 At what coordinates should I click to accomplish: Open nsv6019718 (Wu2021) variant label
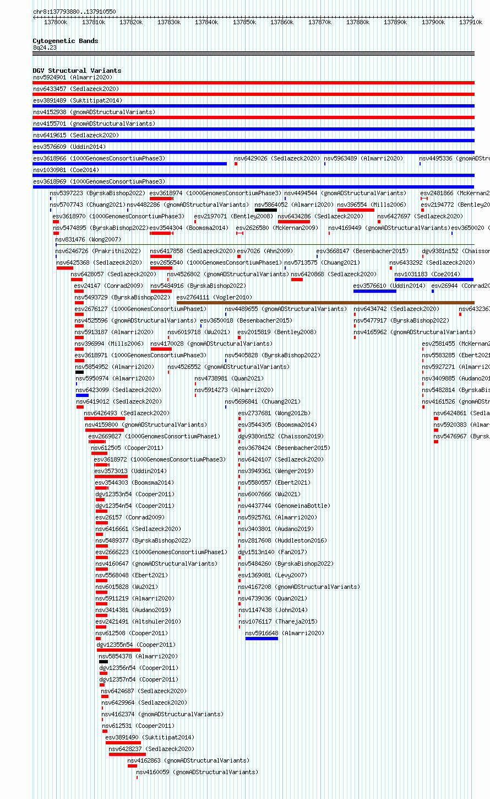[199, 332]
